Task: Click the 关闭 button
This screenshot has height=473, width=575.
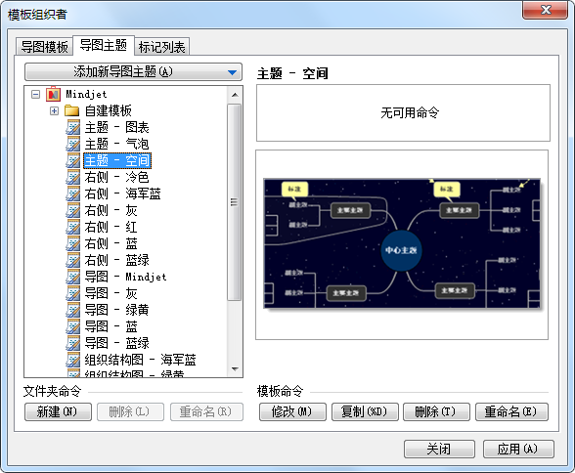Action: [x=439, y=449]
